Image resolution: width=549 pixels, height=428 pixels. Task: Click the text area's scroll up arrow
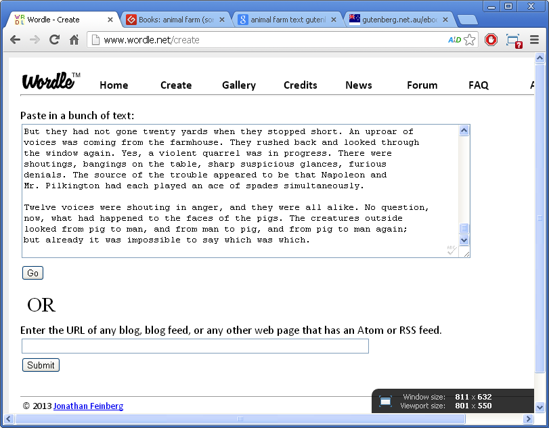point(464,131)
